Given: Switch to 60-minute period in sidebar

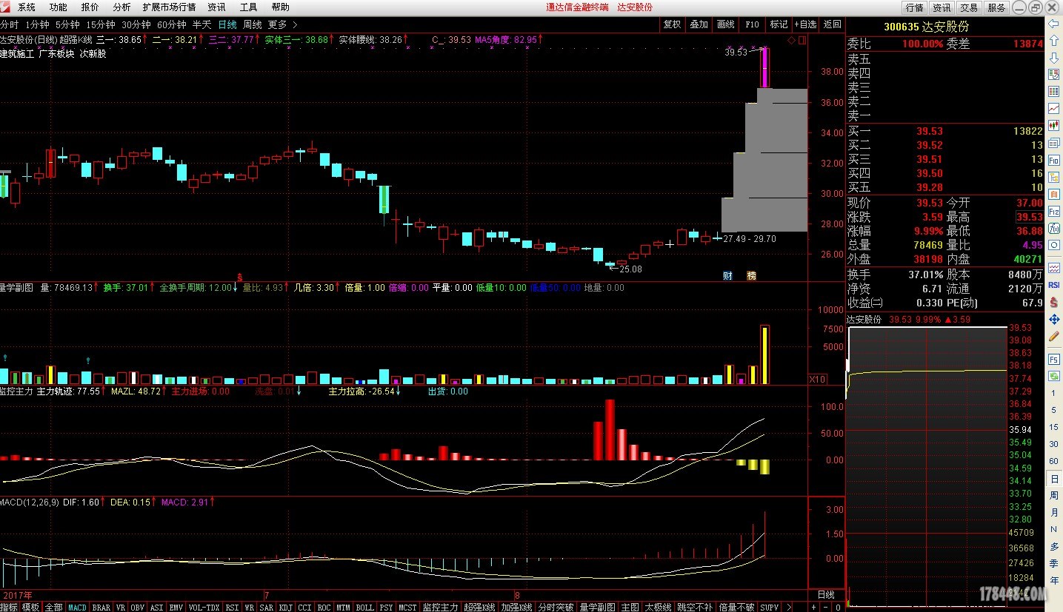Looking at the screenshot, I should click(1053, 460).
